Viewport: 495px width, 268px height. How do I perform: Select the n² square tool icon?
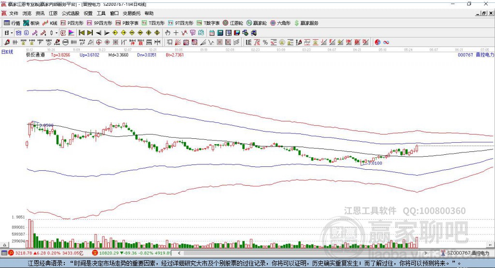click(x=82, y=43)
